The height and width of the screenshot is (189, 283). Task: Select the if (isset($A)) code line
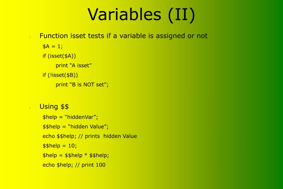[x=59, y=56]
